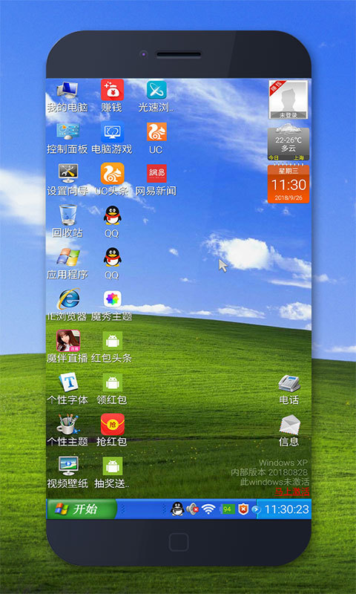Launch the 视频壁纸 video wallpaper icon
356x594 pixels.
click(x=67, y=472)
